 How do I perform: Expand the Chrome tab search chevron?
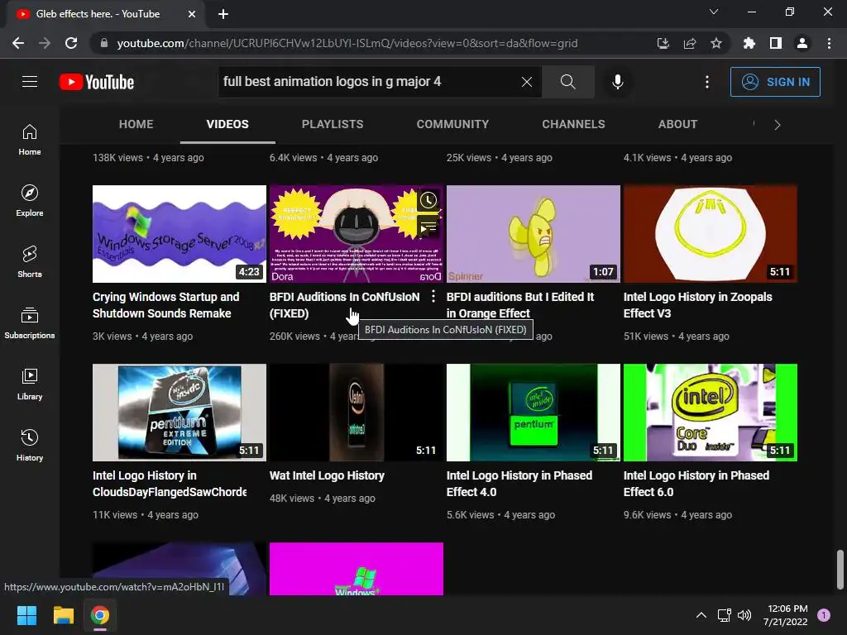pyautogui.click(x=714, y=12)
